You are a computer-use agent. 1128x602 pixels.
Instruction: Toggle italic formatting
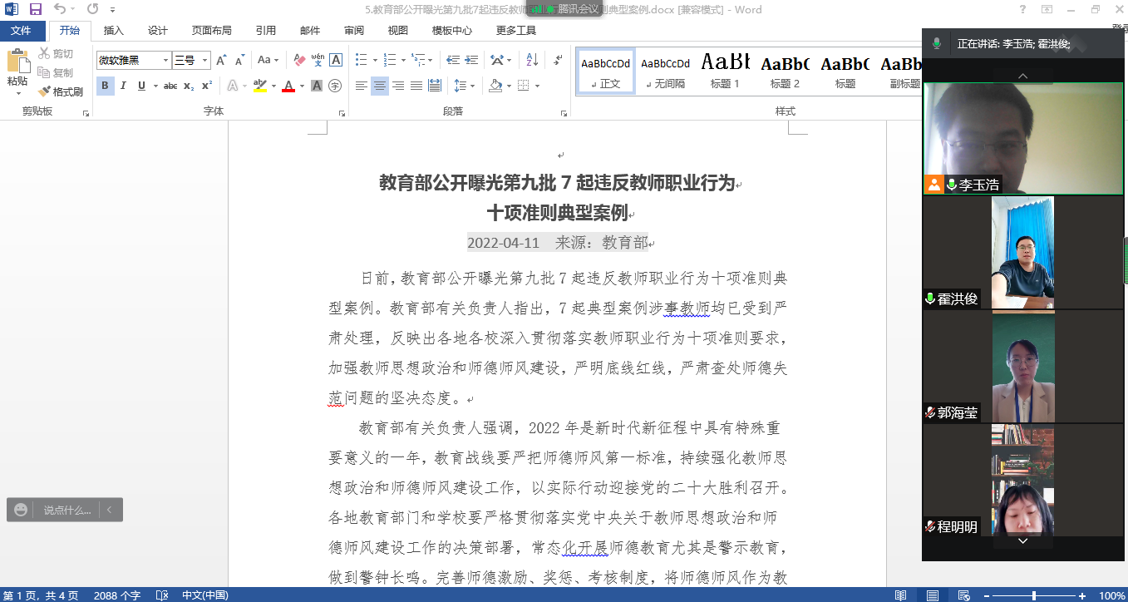pyautogui.click(x=123, y=86)
